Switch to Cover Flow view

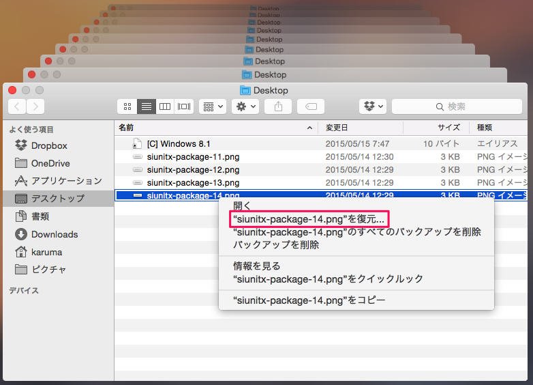pyautogui.click(x=184, y=106)
